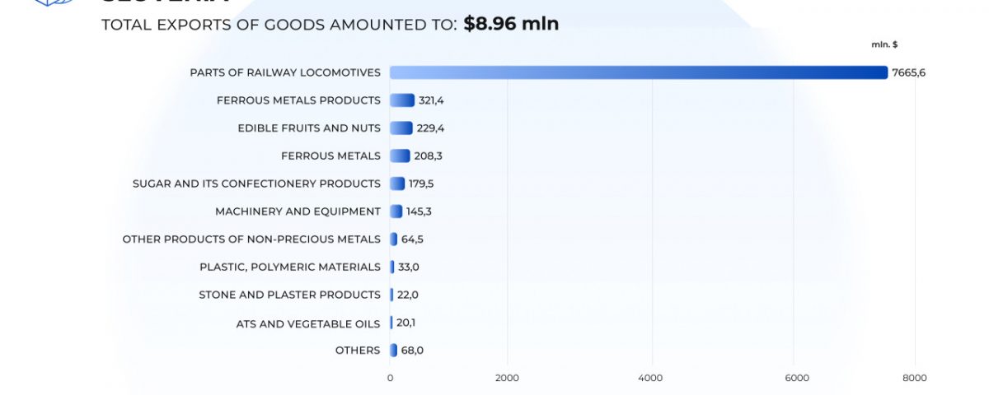The image size is (989, 395).
Task: Click the Edible Fruits and Nuts bar
Action: [401, 128]
